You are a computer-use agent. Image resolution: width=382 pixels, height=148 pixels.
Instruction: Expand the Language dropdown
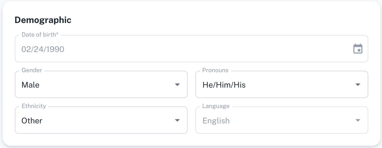(x=282, y=120)
